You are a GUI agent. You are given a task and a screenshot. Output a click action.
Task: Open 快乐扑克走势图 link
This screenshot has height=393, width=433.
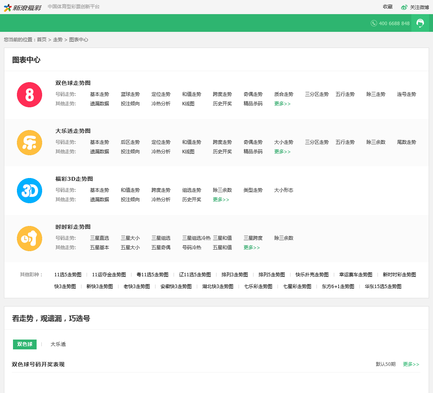[312, 275]
